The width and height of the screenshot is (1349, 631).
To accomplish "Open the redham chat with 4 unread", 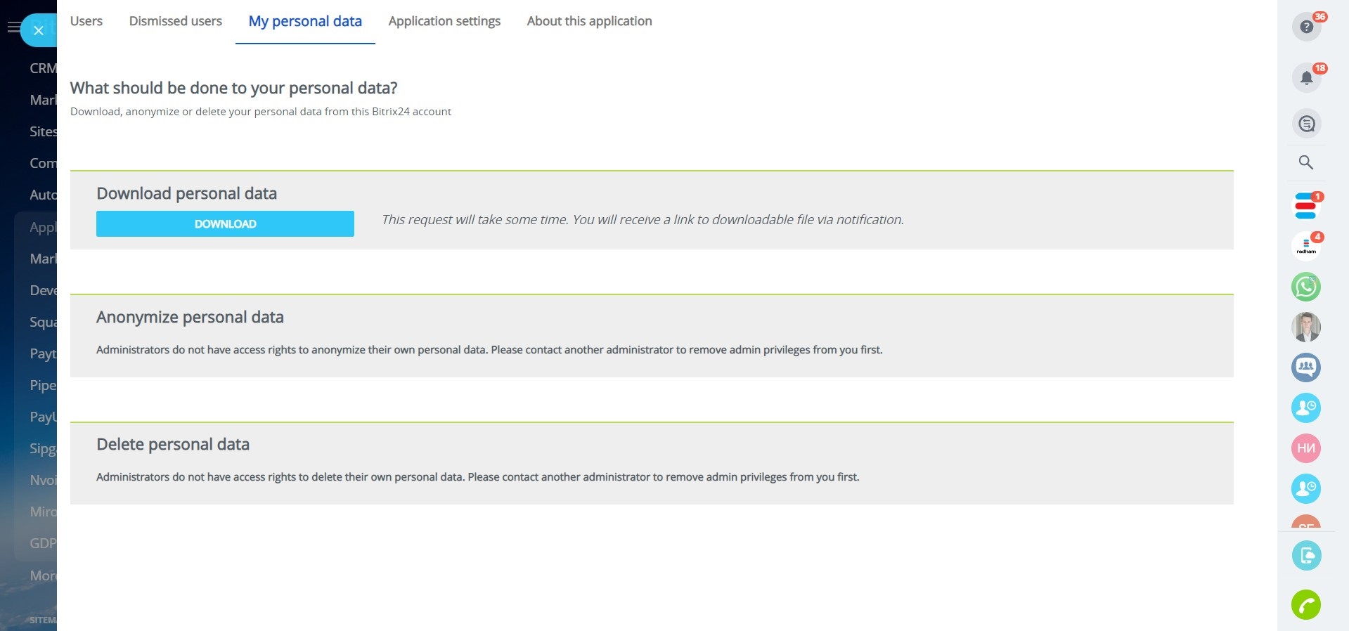I will point(1306,247).
